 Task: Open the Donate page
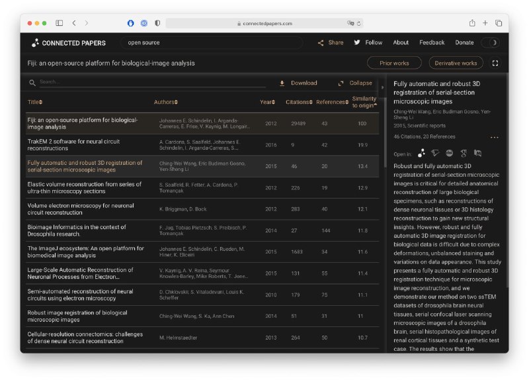click(x=464, y=42)
